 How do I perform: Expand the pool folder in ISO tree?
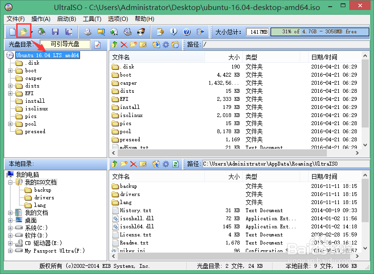[10, 124]
